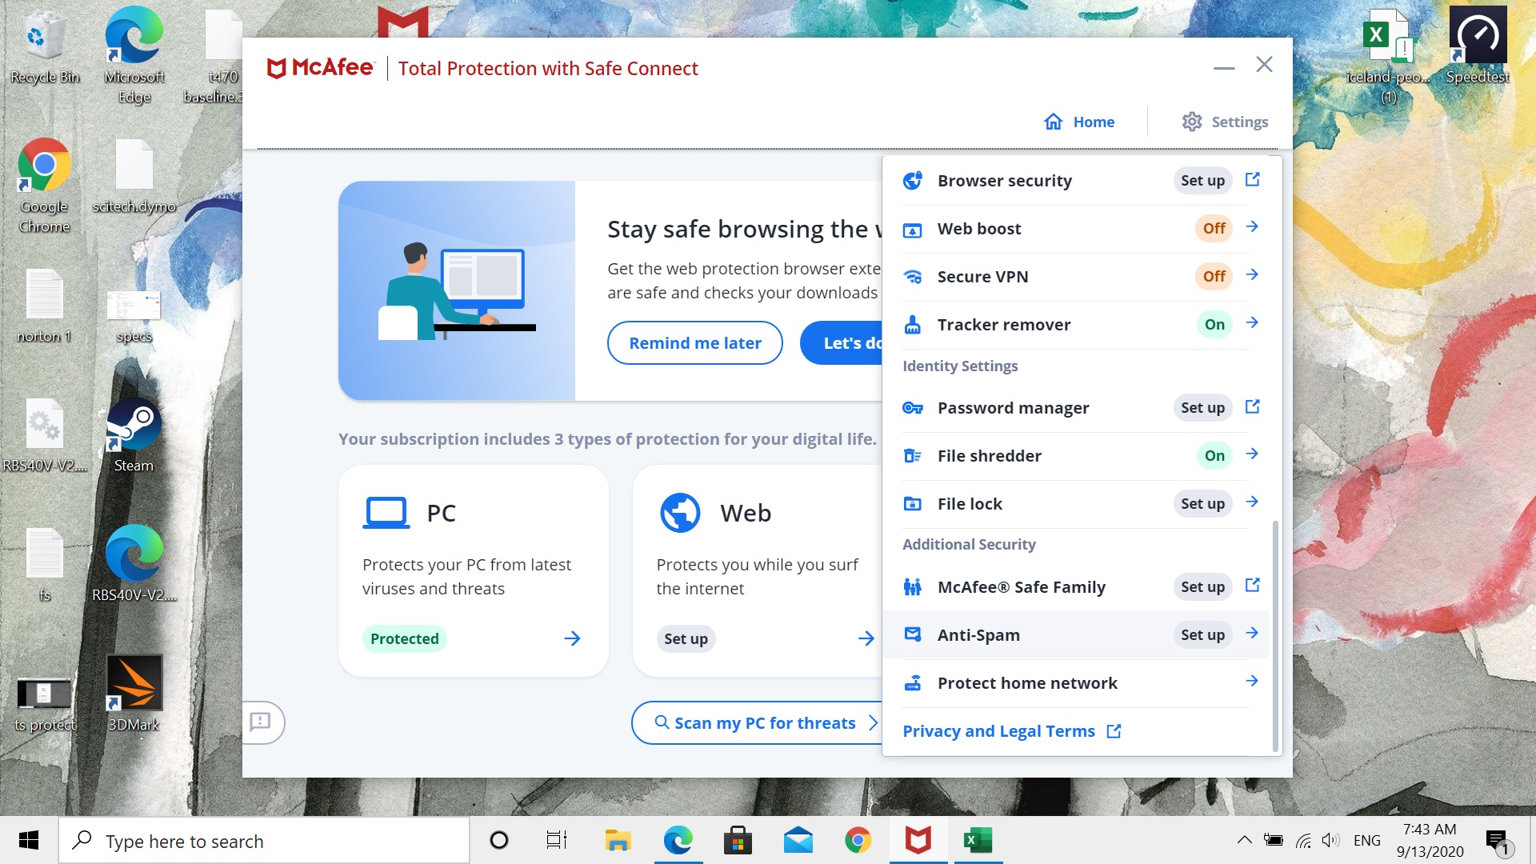Image resolution: width=1536 pixels, height=864 pixels.
Task: Open Google Chrome desktop shortcut
Action: point(44,186)
